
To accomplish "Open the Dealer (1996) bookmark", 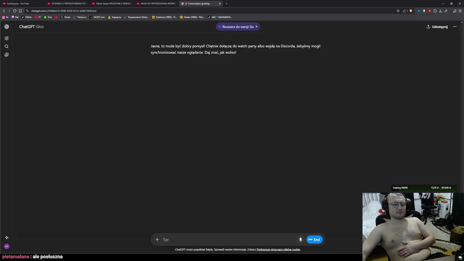I will tap(192, 17).
